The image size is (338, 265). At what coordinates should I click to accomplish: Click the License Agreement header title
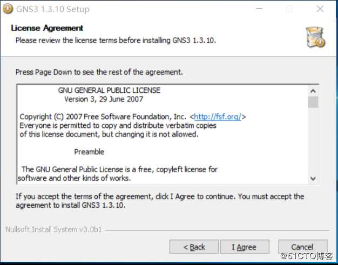click(48, 28)
